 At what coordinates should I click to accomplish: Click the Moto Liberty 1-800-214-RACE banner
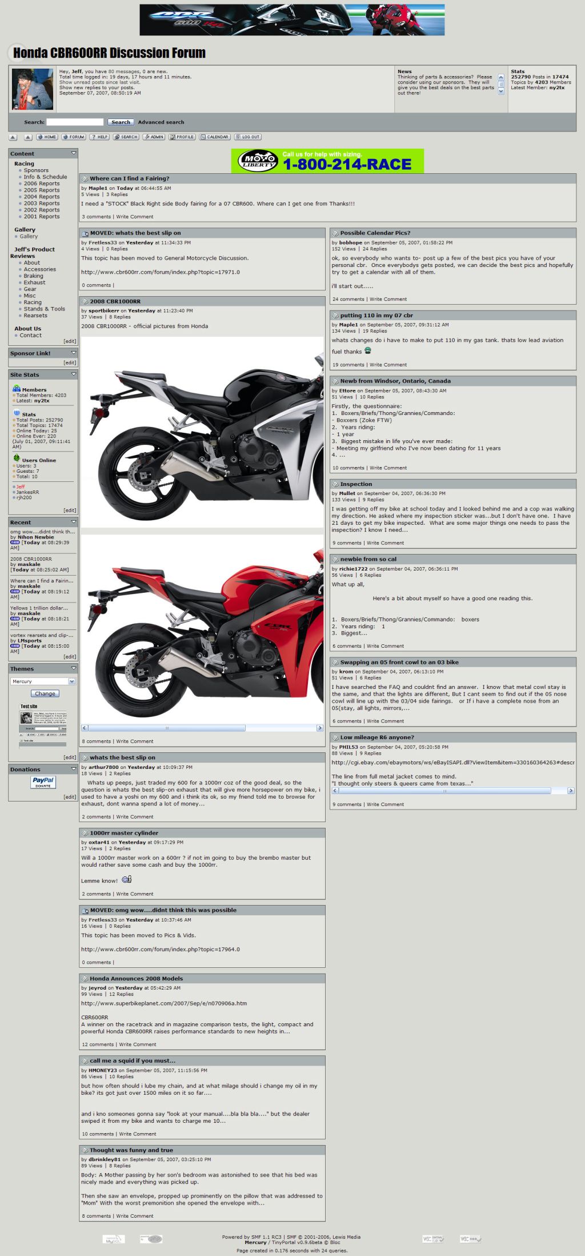327,161
